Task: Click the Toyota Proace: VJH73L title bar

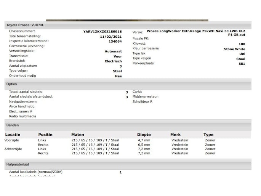Action: 25,25
